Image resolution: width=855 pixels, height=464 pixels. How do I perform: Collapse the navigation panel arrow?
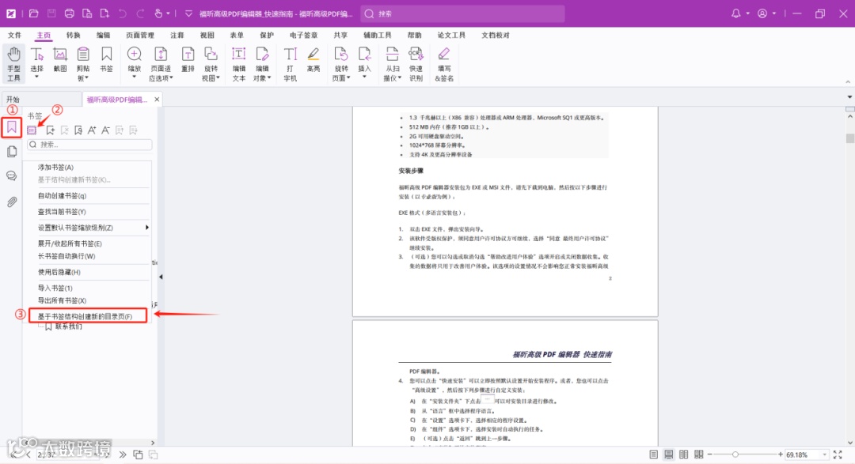161,277
